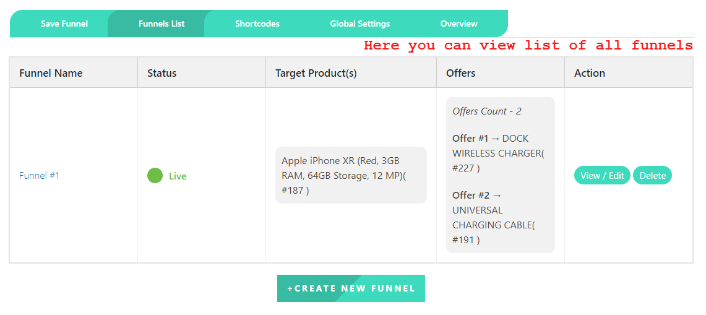The image size is (706, 315).
Task: Select the Apple iPhone XR target product
Action: click(x=350, y=175)
